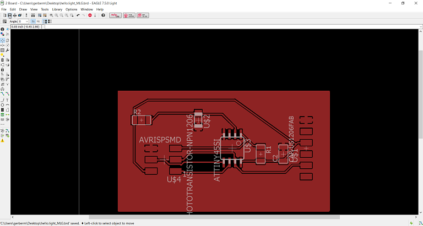Click the PCB Quote button
423x226 pixels.
coord(129,15)
